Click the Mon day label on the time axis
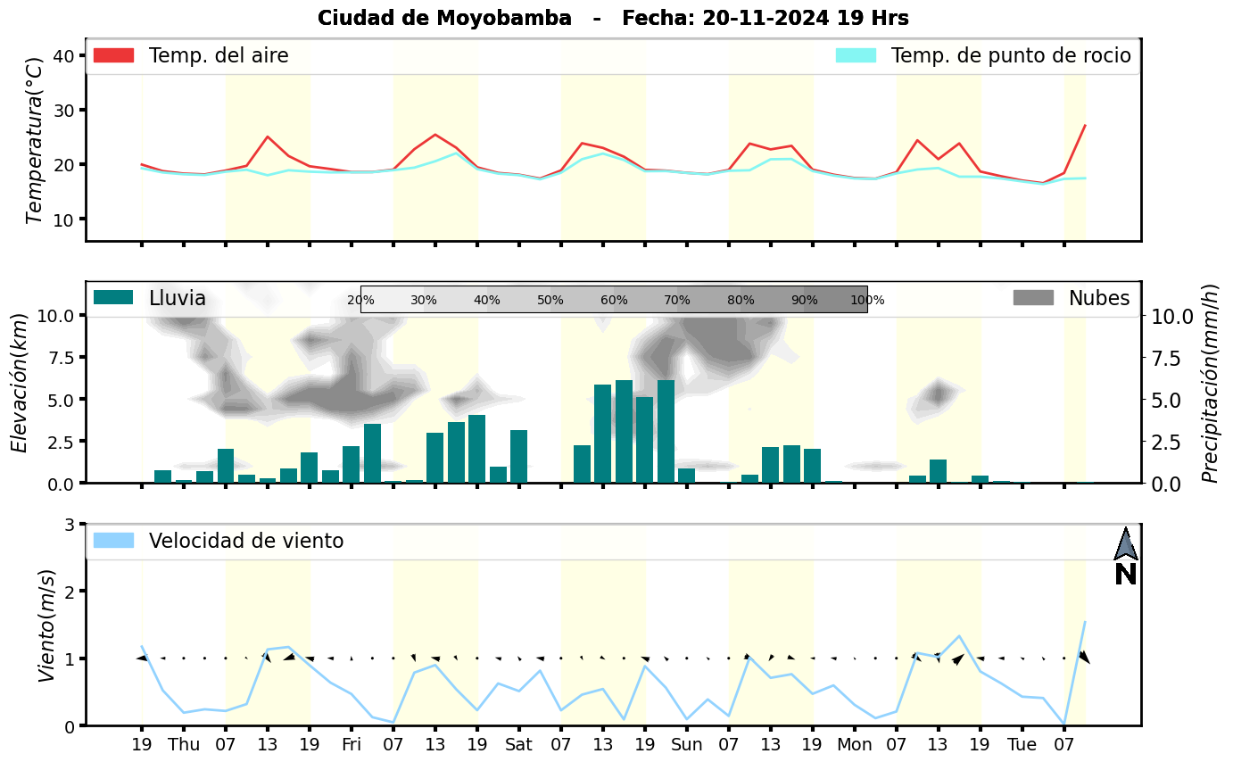 855,744
